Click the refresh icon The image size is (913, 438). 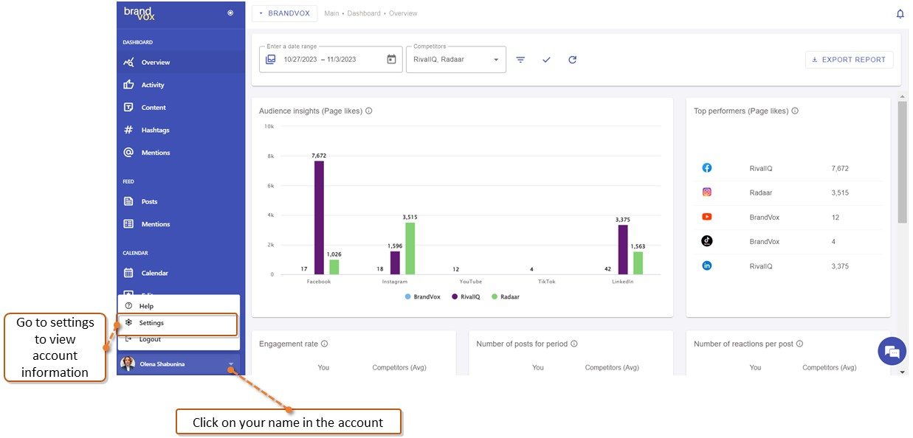point(572,60)
